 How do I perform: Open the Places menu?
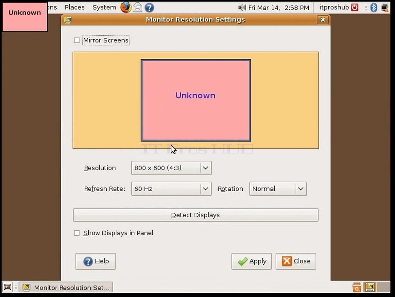(x=74, y=7)
